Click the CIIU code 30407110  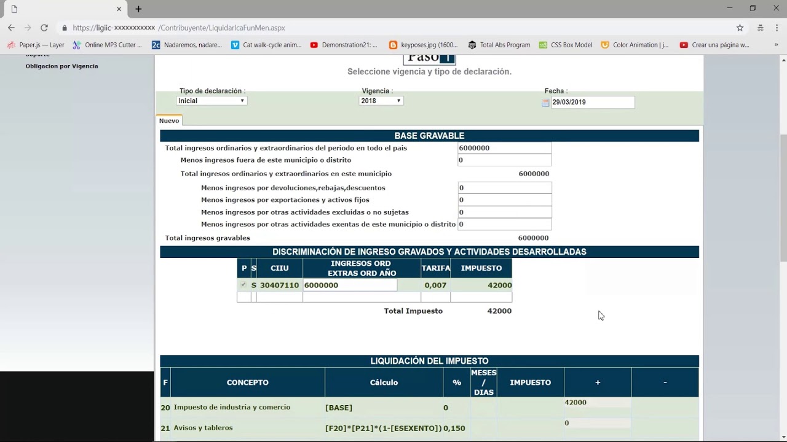pyautogui.click(x=279, y=285)
